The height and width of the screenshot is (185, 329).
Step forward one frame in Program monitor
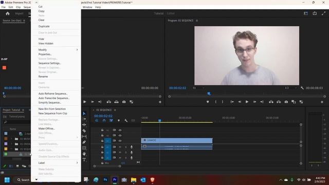254,102
